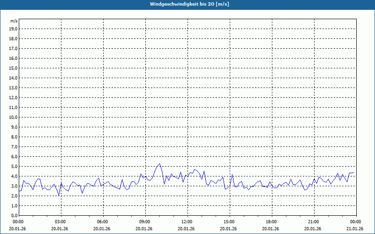Click the highest peak of the blue wind line
Screen dimensions: 375x234
(160, 164)
